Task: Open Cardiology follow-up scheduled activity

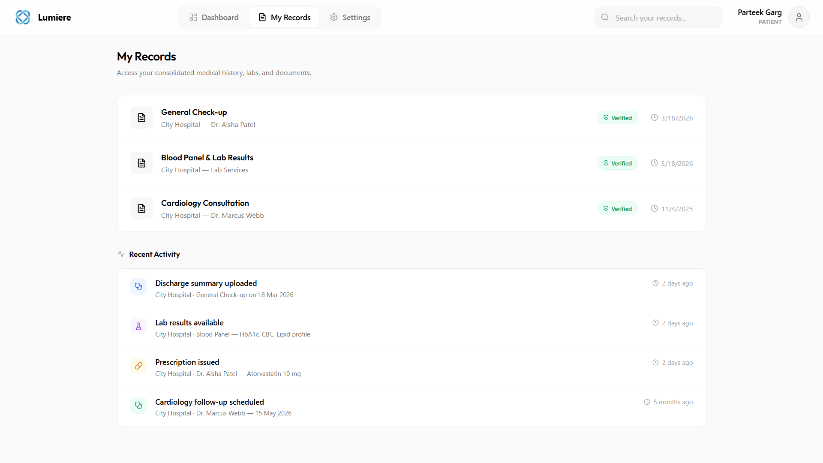Action: pyautogui.click(x=411, y=407)
